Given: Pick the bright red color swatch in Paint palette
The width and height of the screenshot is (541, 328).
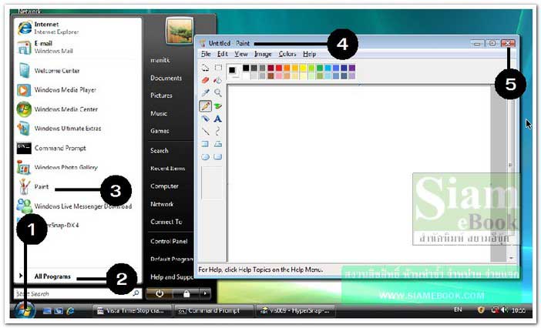Looking at the screenshot, I should [x=279, y=68].
